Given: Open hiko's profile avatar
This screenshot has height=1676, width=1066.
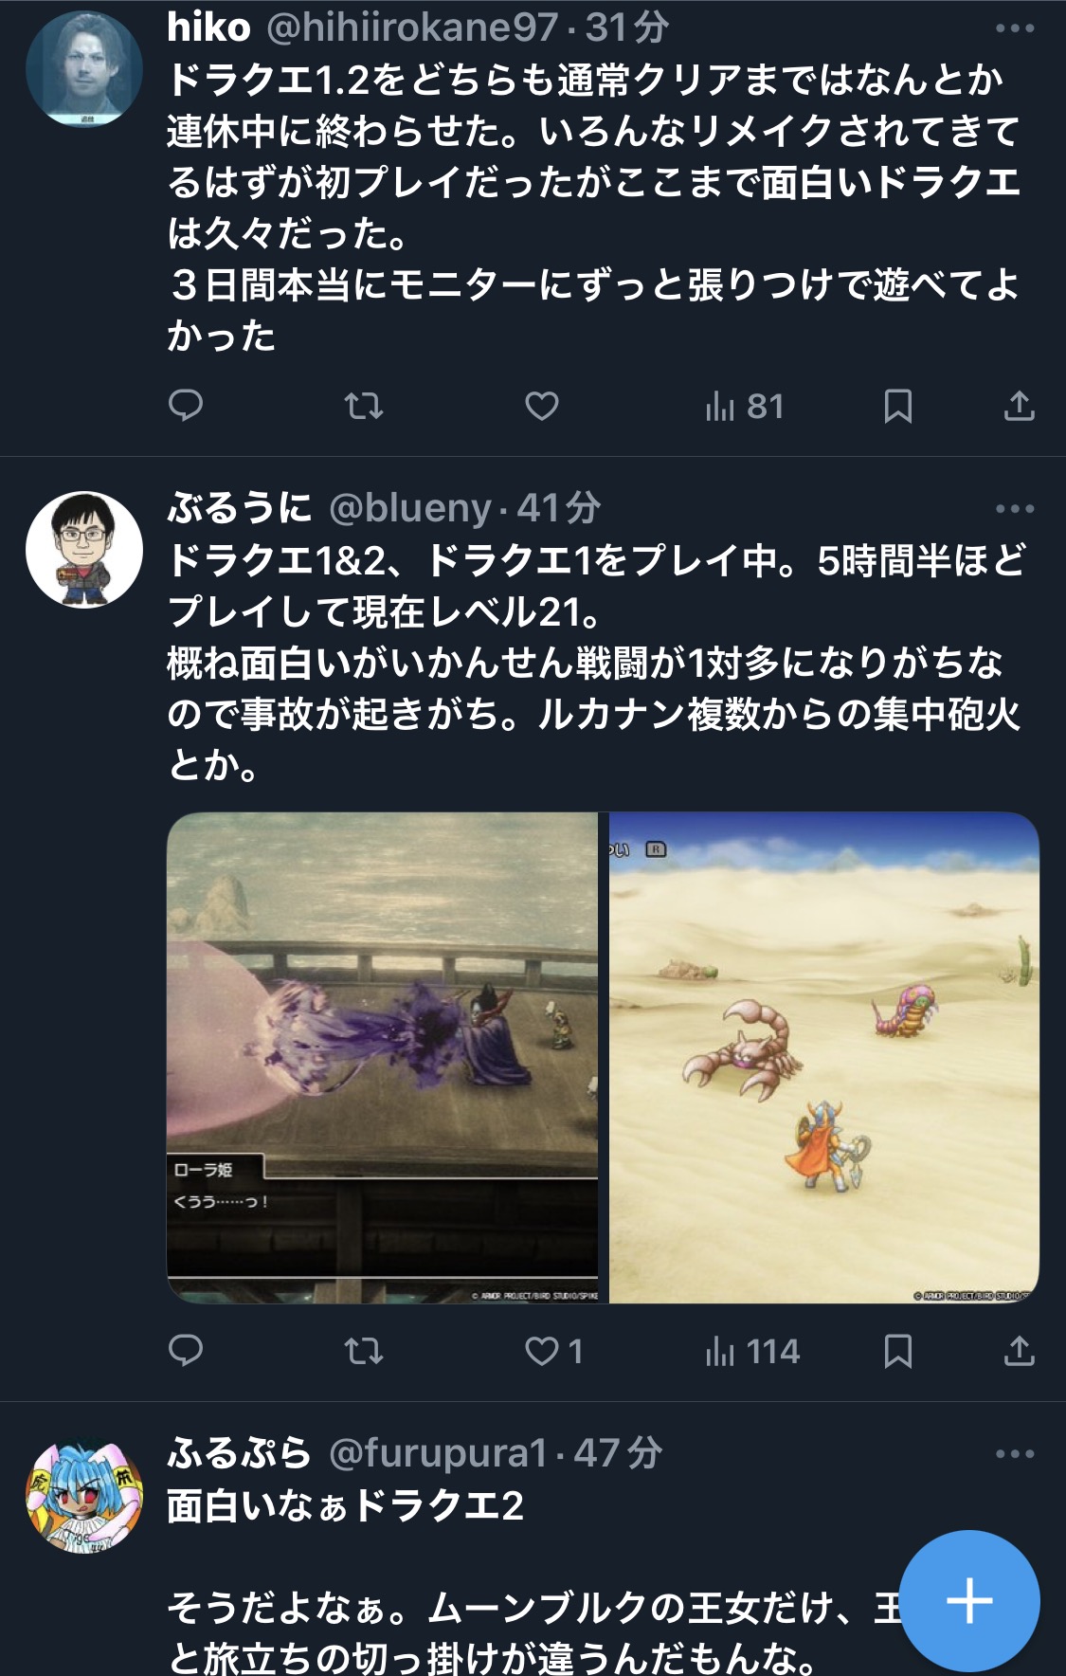Looking at the screenshot, I should 84,69.
